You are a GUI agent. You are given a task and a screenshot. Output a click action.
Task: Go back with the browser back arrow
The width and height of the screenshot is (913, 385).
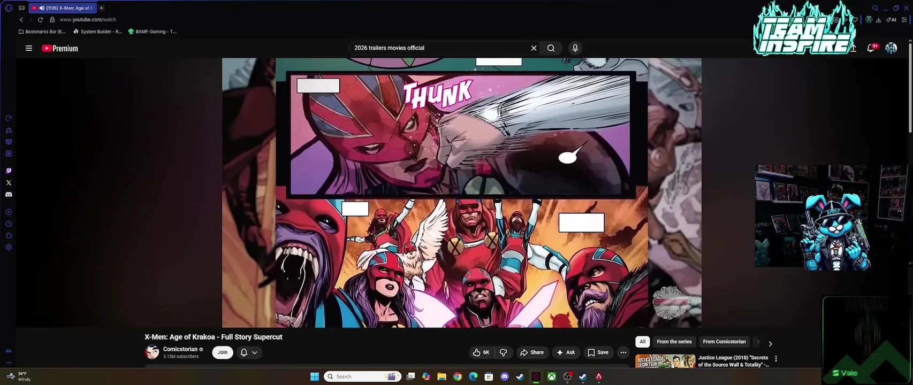click(x=21, y=20)
